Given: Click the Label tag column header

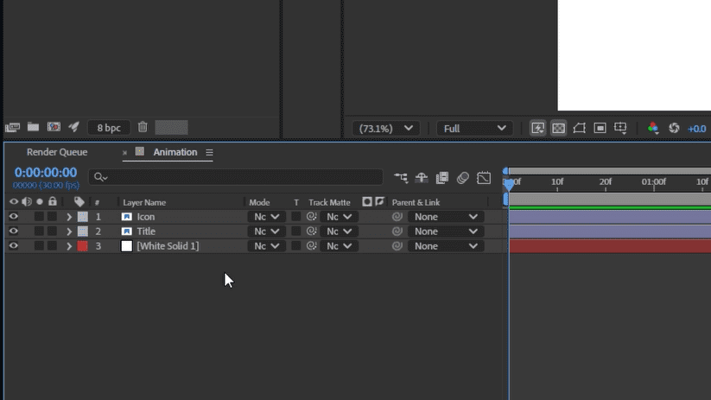Looking at the screenshot, I should click(x=79, y=202).
